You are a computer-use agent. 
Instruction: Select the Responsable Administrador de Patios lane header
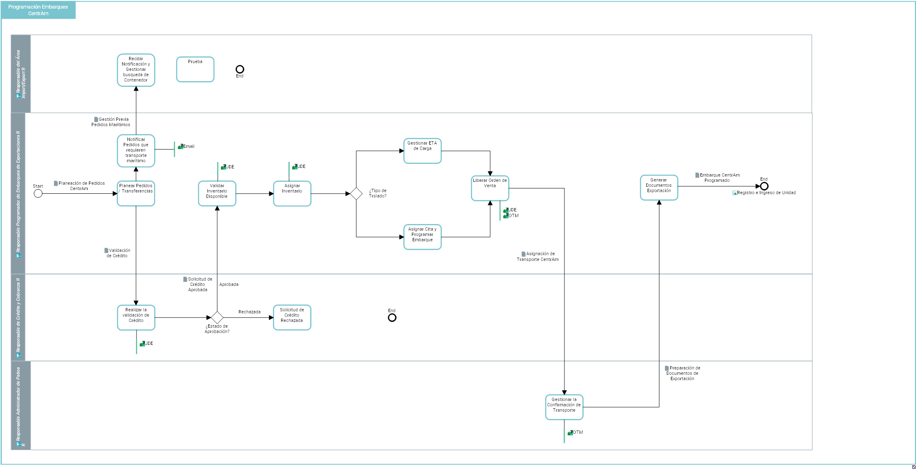coord(20,406)
